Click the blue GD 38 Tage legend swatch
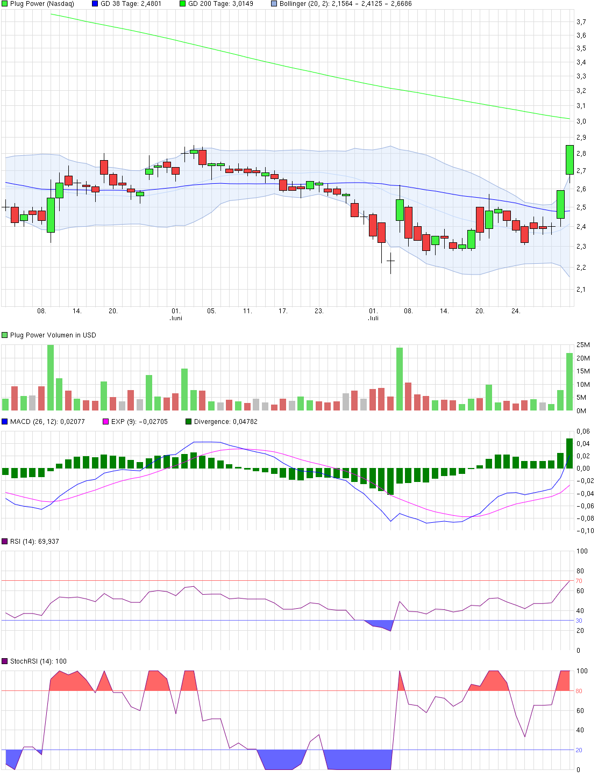 click(95, 4)
